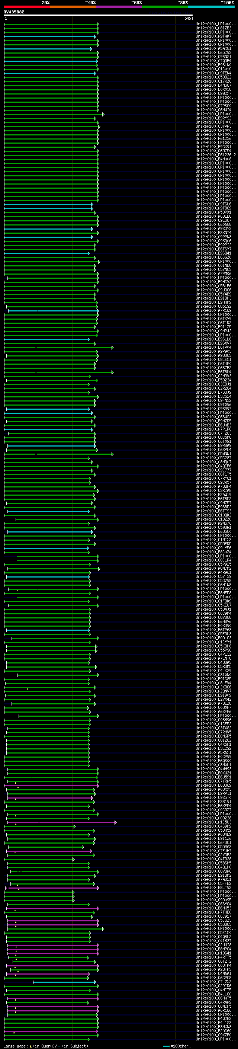Select hit label UniRef100_B9GK91
238x1049 pixels.
click(x=213, y=147)
